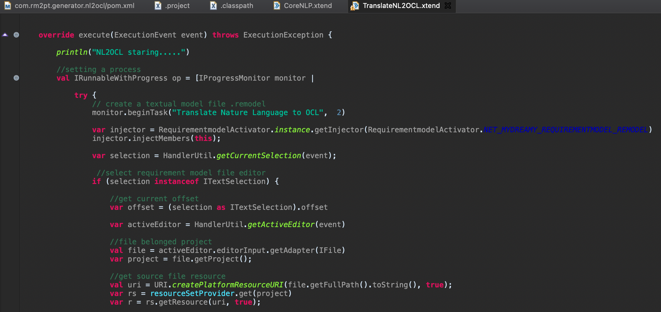Click 'IRunnableWithProgress' type name
Image resolution: width=661 pixels, height=312 pixels.
(121, 78)
